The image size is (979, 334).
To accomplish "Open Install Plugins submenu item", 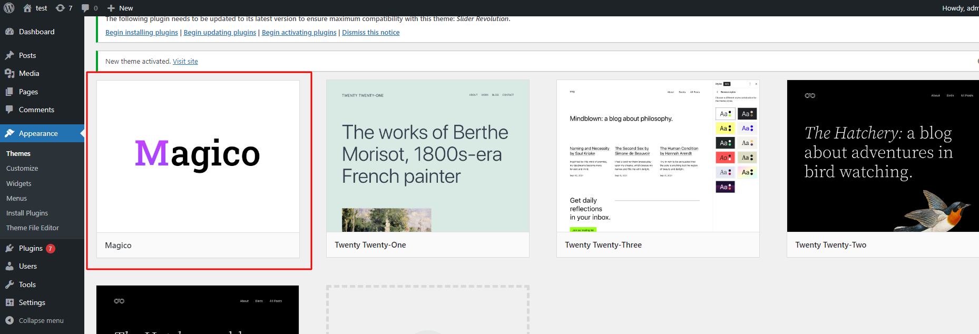I will coord(27,213).
